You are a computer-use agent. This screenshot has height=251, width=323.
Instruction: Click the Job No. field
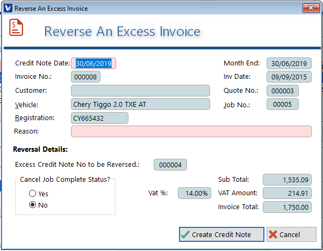(x=282, y=104)
